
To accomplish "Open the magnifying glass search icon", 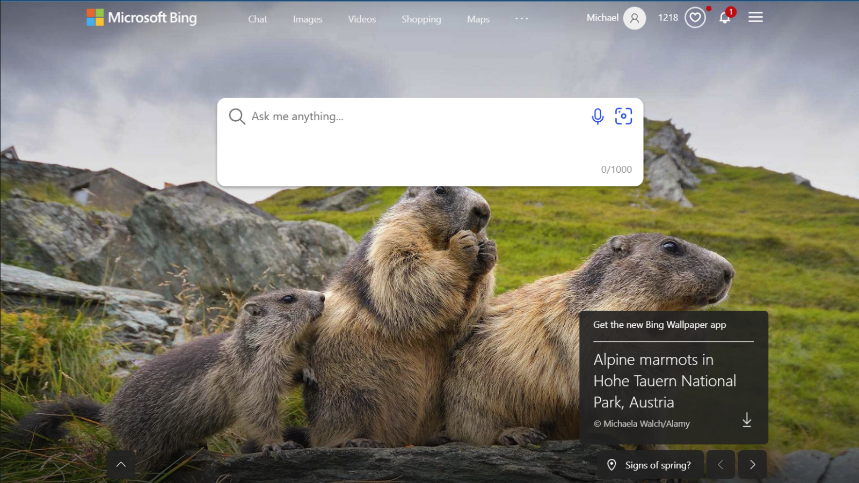I will 237,116.
